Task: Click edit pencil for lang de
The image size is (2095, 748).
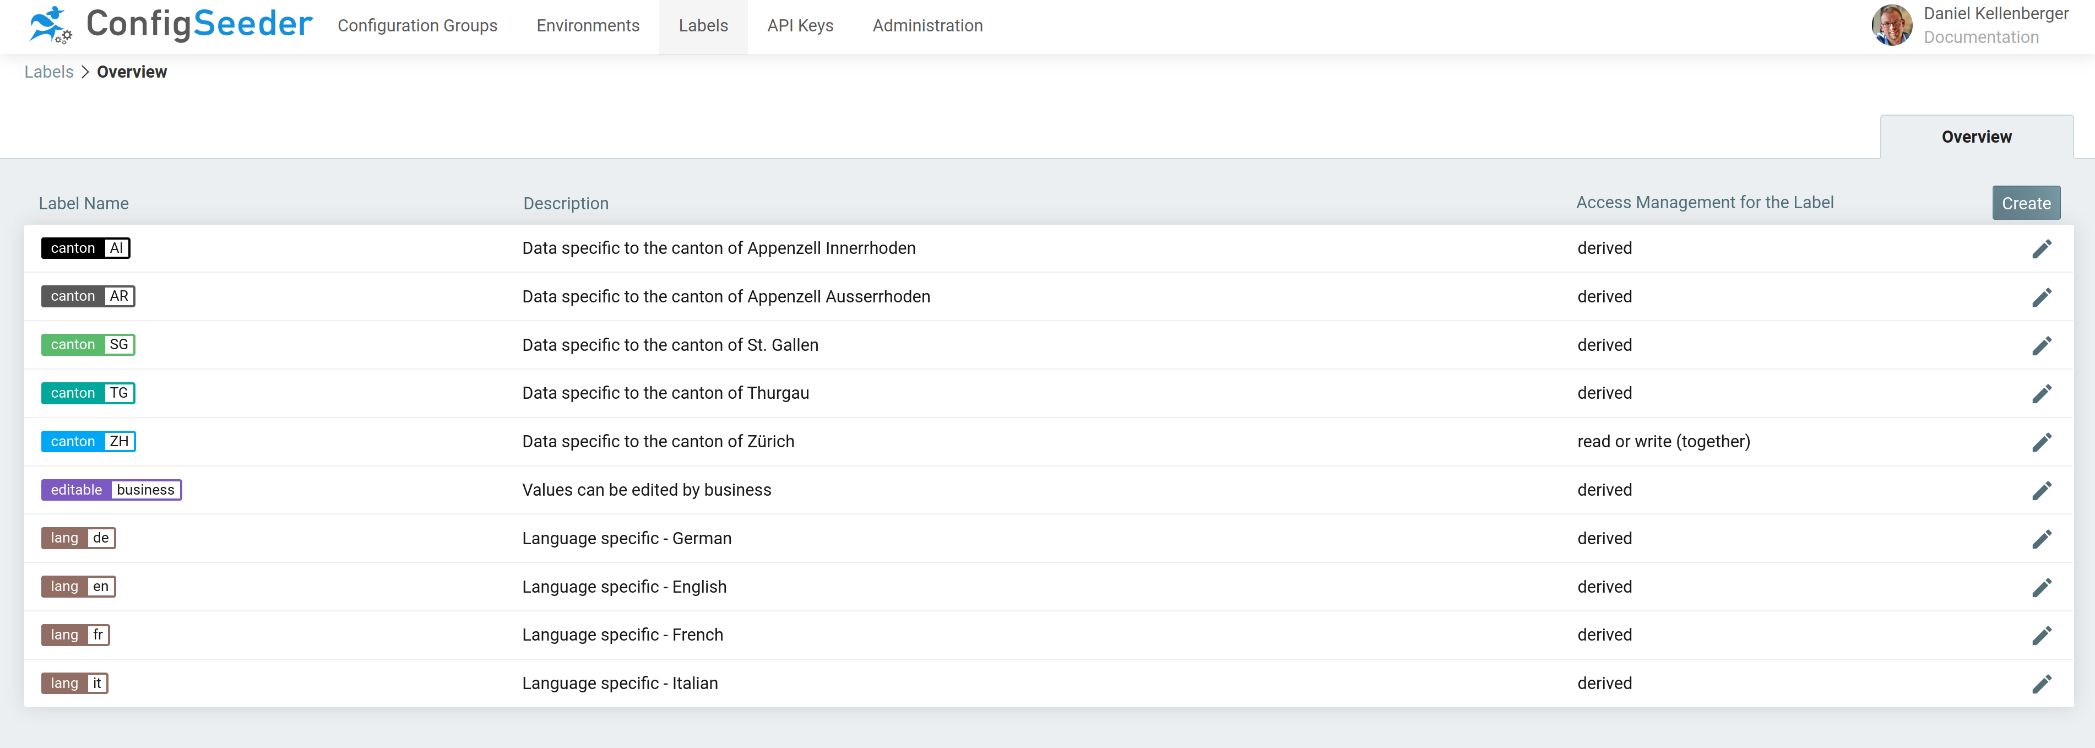Action: (x=2042, y=539)
